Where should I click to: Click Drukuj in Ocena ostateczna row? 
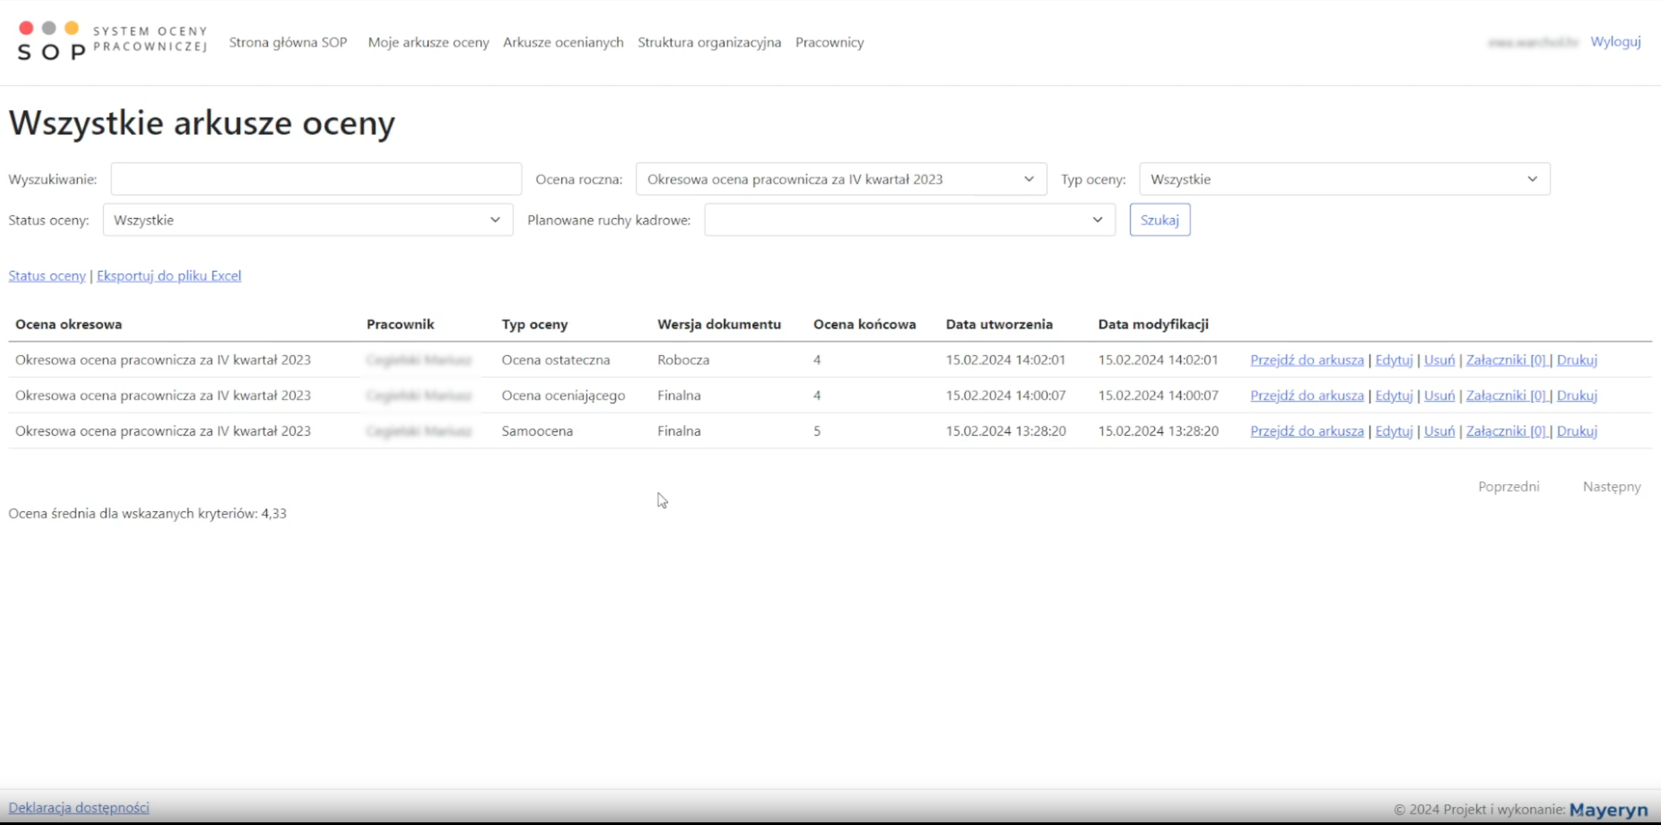tap(1576, 360)
